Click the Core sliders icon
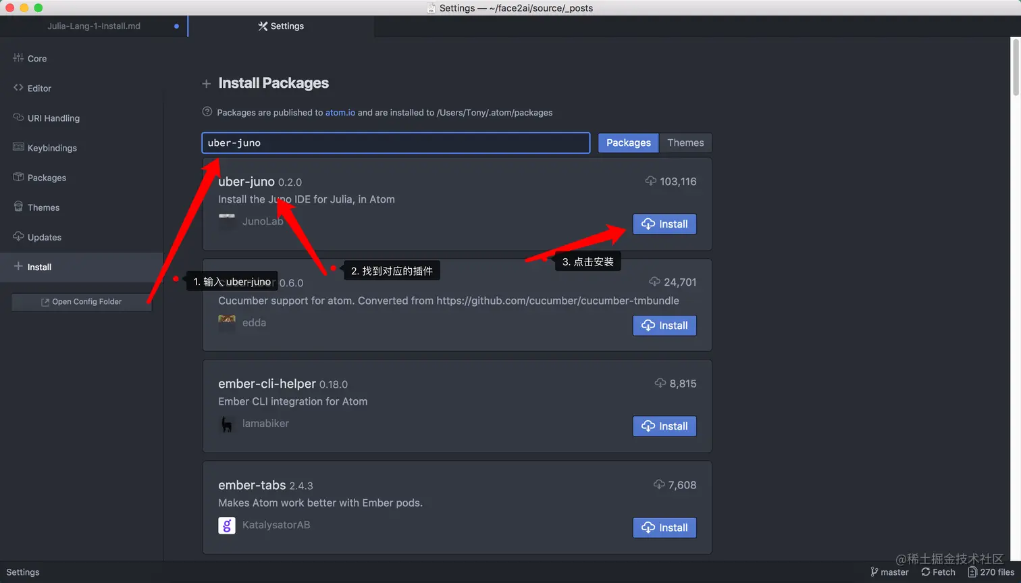The height and width of the screenshot is (583, 1021). click(18, 58)
